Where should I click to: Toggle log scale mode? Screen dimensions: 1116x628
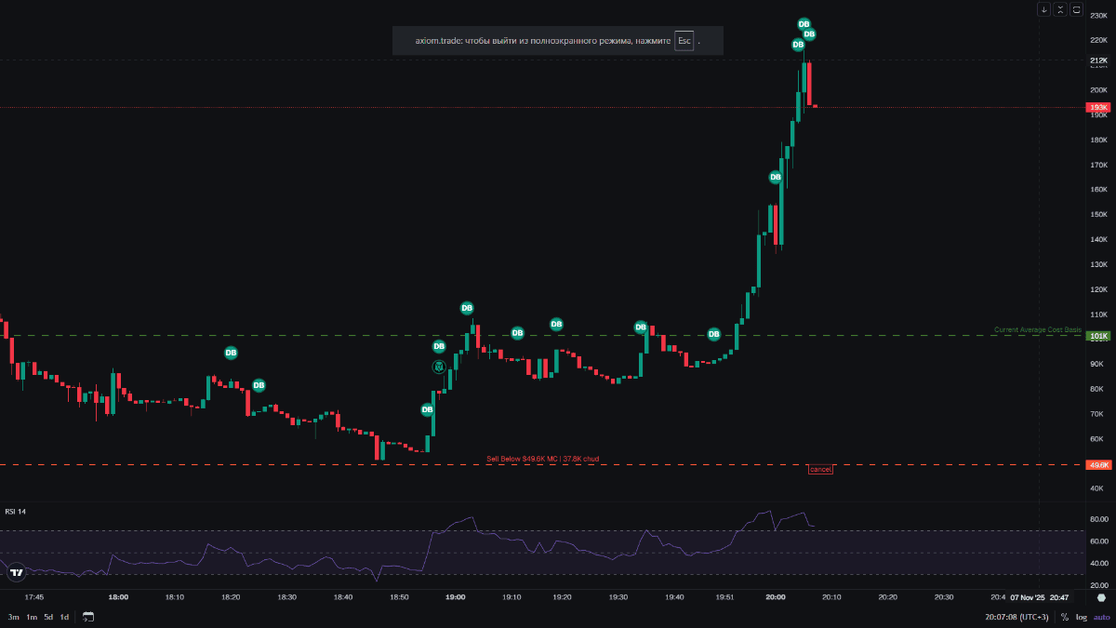click(x=1082, y=617)
